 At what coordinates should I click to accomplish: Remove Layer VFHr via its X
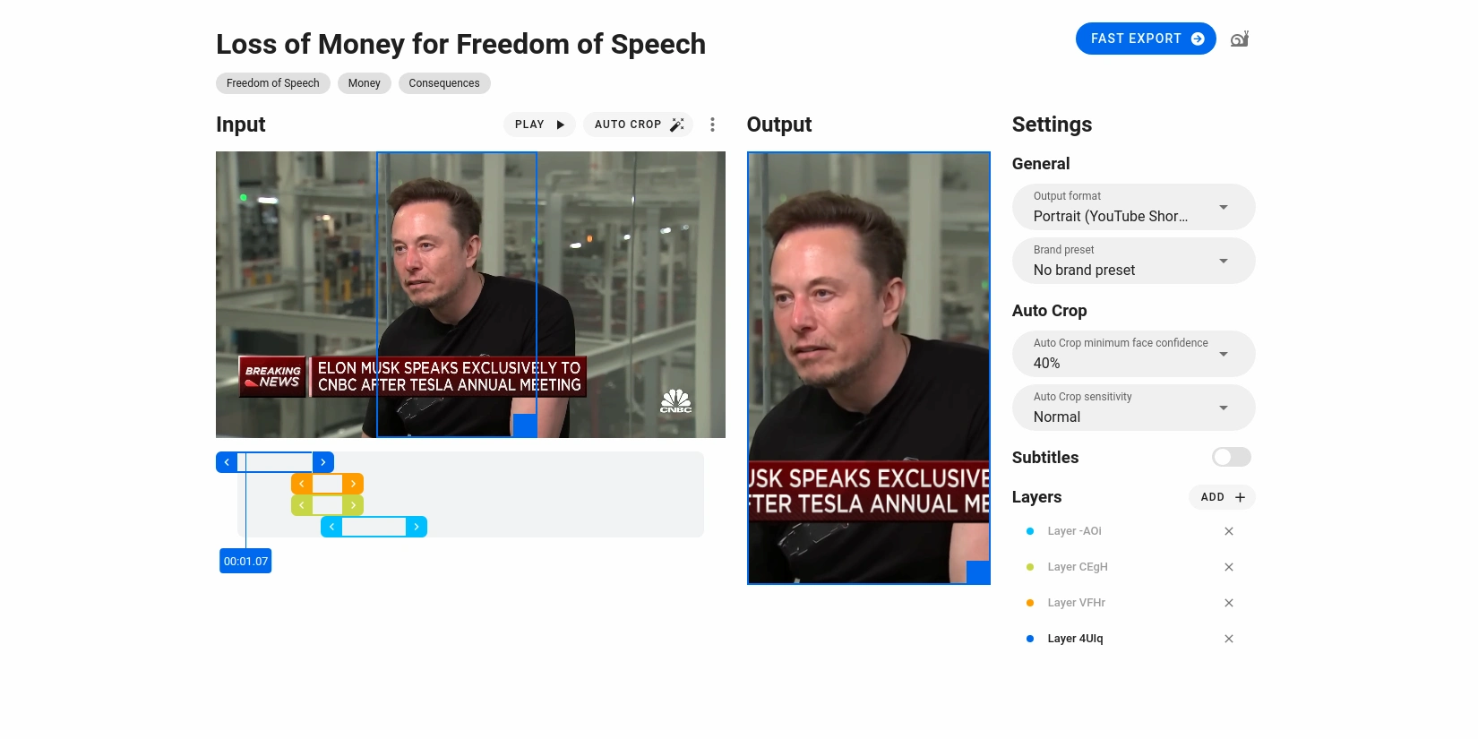tap(1229, 603)
